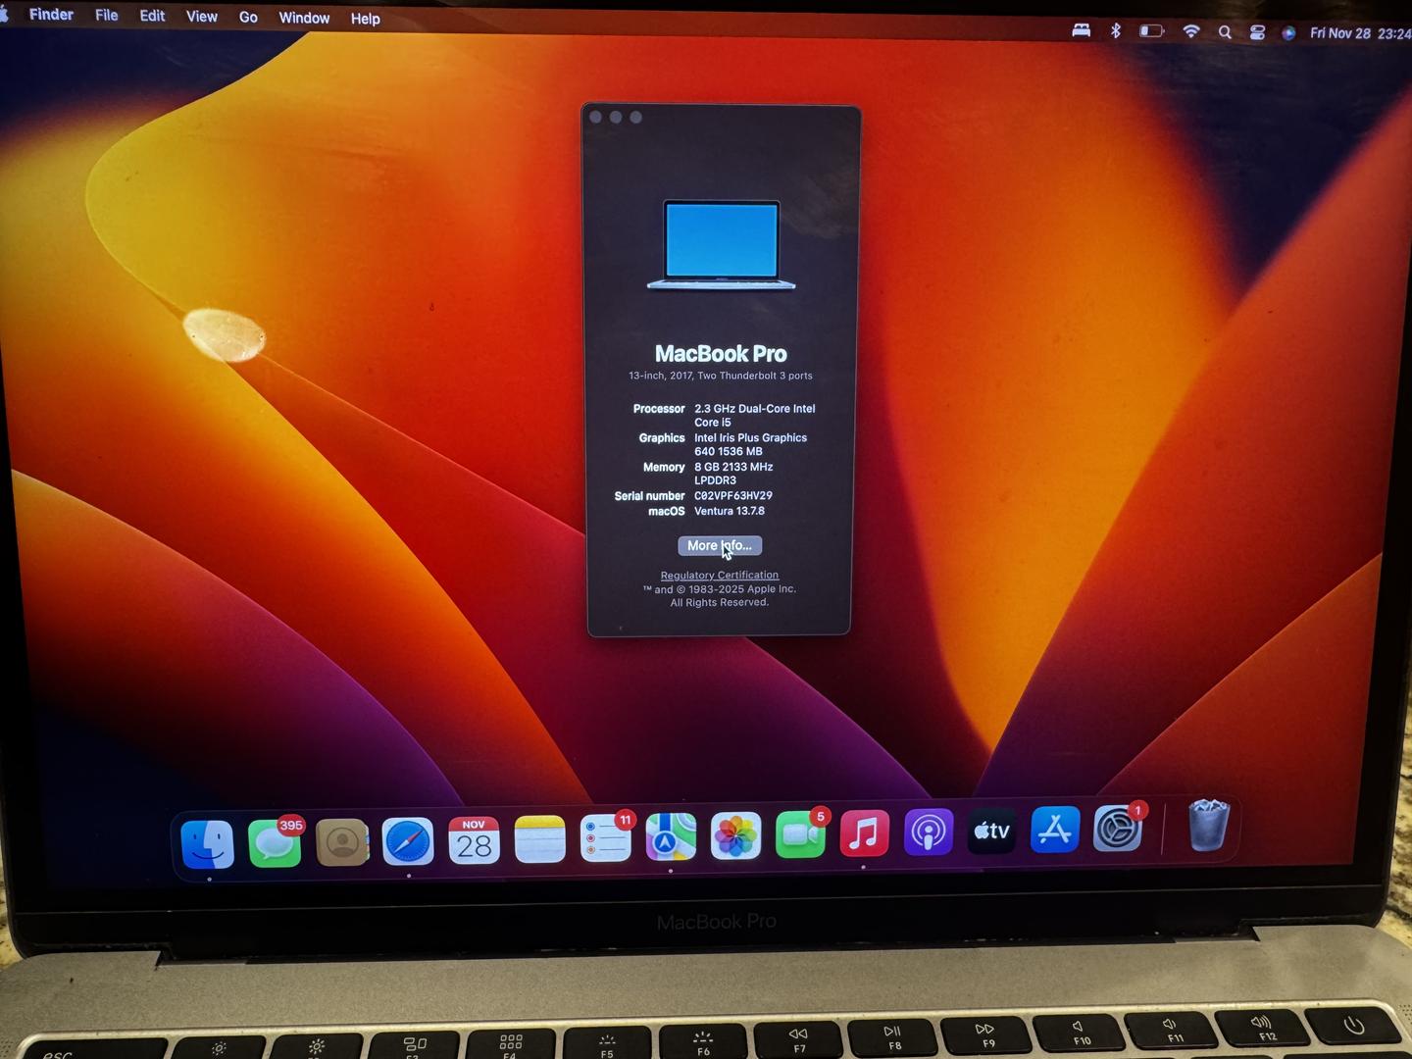Open the Photos app in the Dock
This screenshot has height=1059, width=1412.
(735, 836)
